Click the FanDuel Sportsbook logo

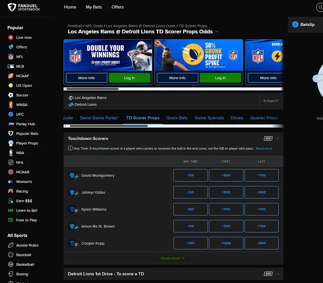pos(24,7)
